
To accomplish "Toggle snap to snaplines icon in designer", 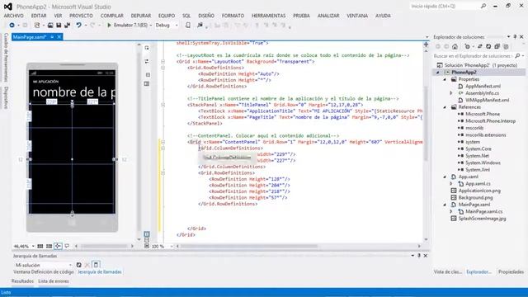I will tap(58, 246).
